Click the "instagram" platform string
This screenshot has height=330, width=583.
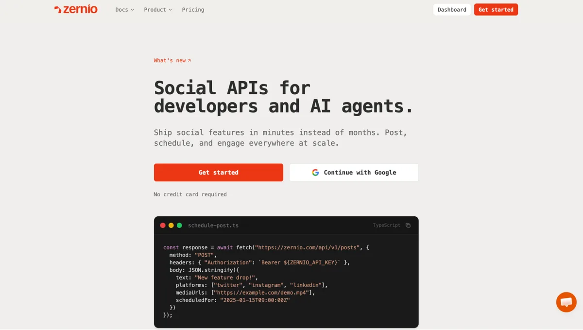[266, 285]
